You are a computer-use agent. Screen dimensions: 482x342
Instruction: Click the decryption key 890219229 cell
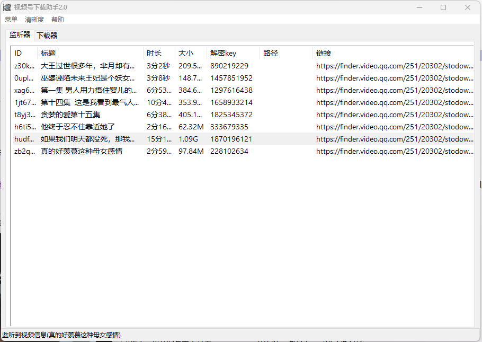click(x=224, y=65)
